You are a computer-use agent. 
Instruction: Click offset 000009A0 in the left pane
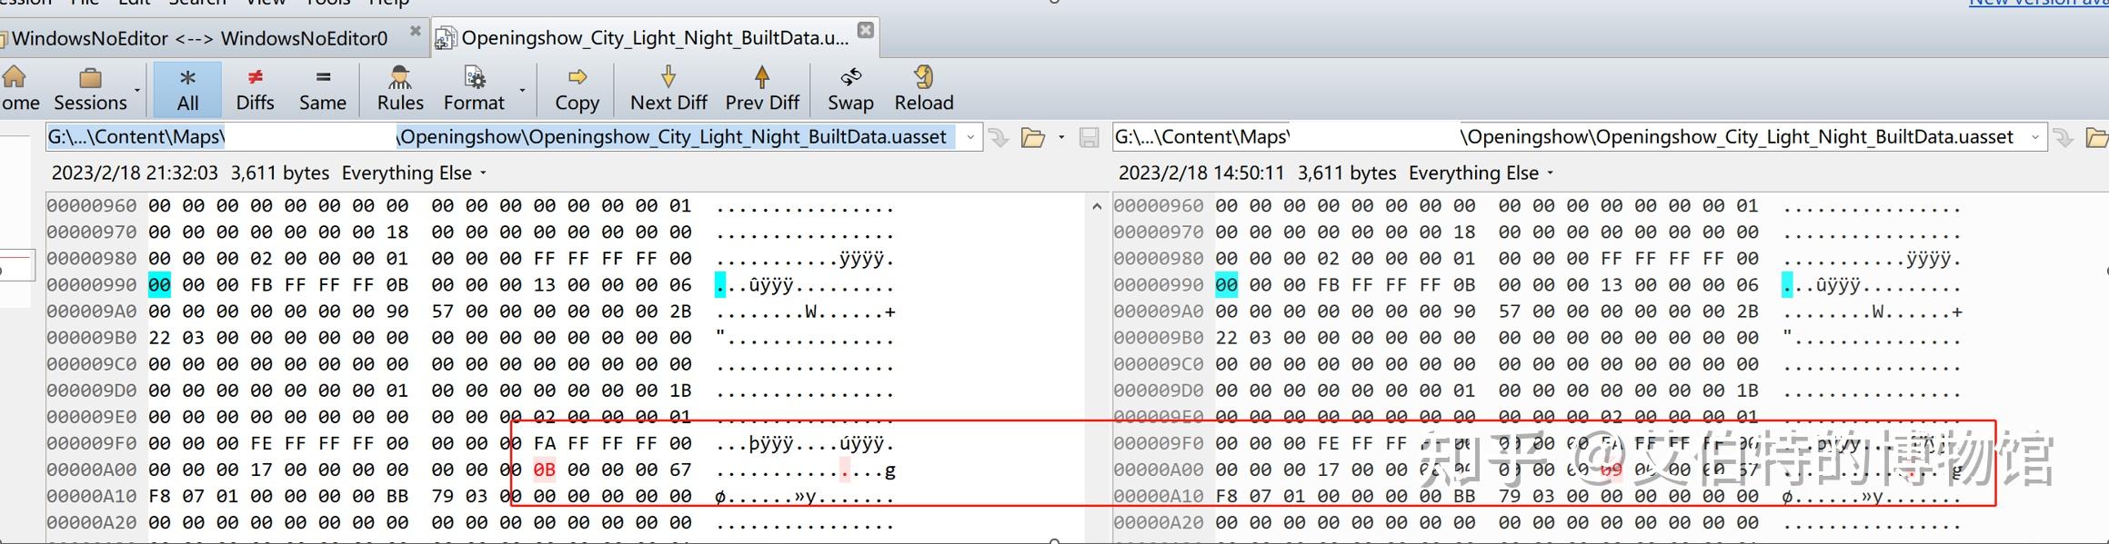click(x=92, y=312)
